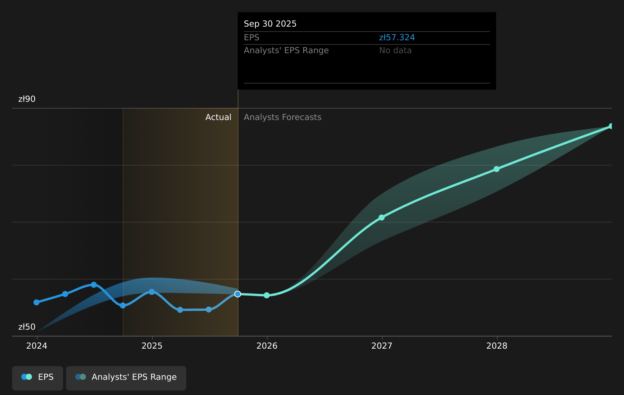Viewport: 624px width, 395px height.
Task: Select the highlighted Sep 30 2025 EPS point
Action: pos(238,294)
